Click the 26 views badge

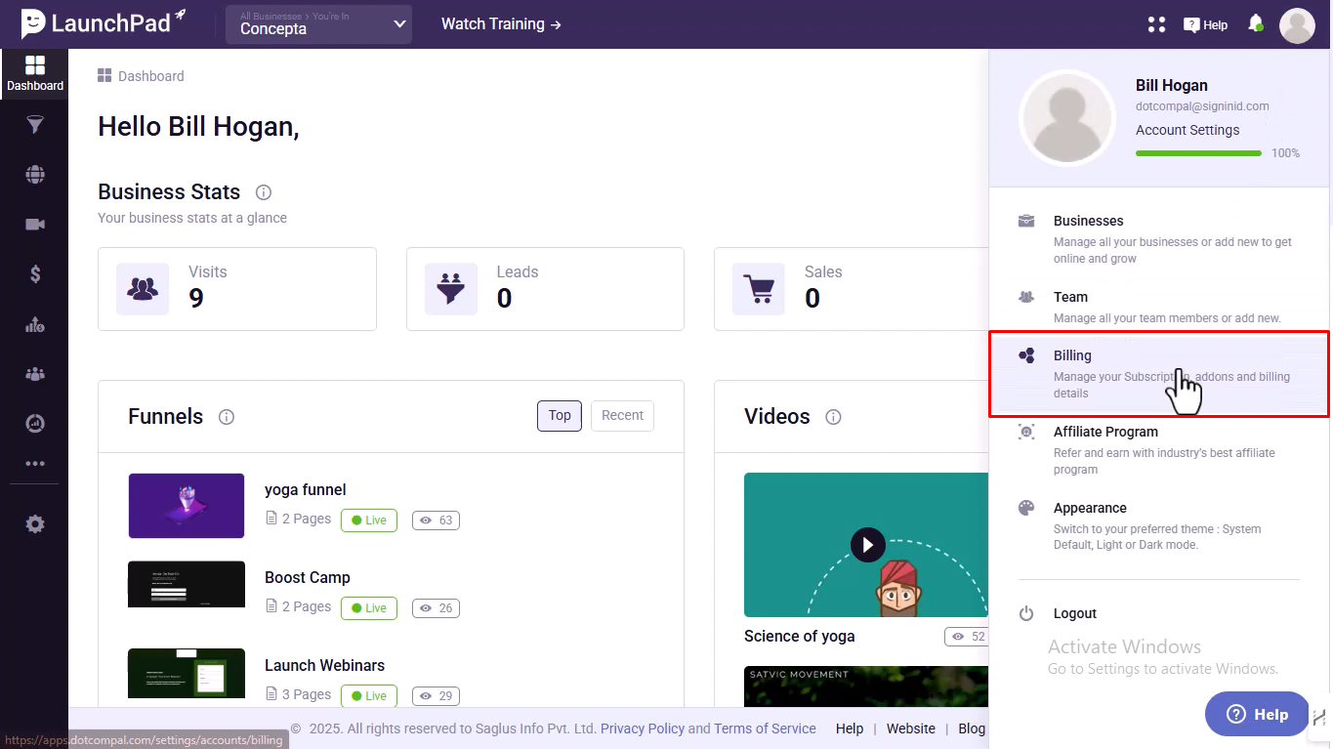(x=436, y=608)
